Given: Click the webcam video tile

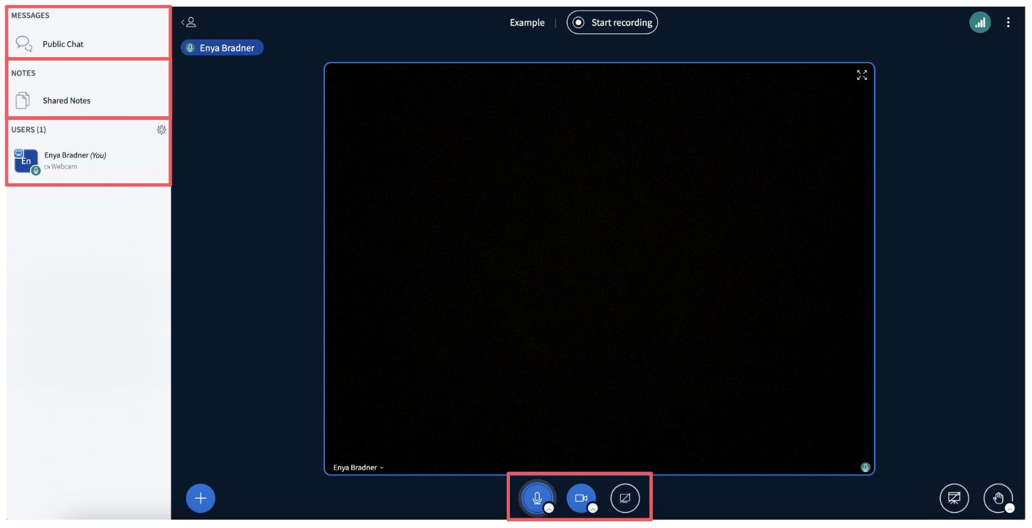Looking at the screenshot, I should pyautogui.click(x=599, y=269).
